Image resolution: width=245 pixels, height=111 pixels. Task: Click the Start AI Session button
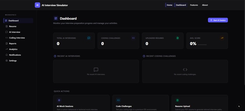(x=218, y=20)
